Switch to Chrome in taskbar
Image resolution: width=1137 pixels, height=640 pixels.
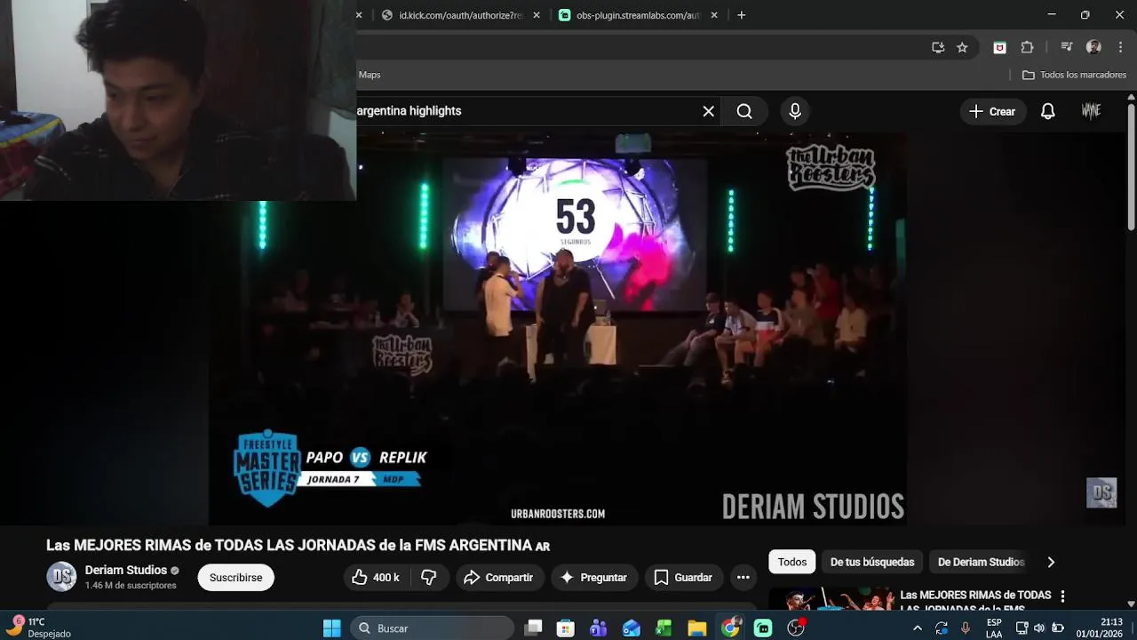coord(730,628)
